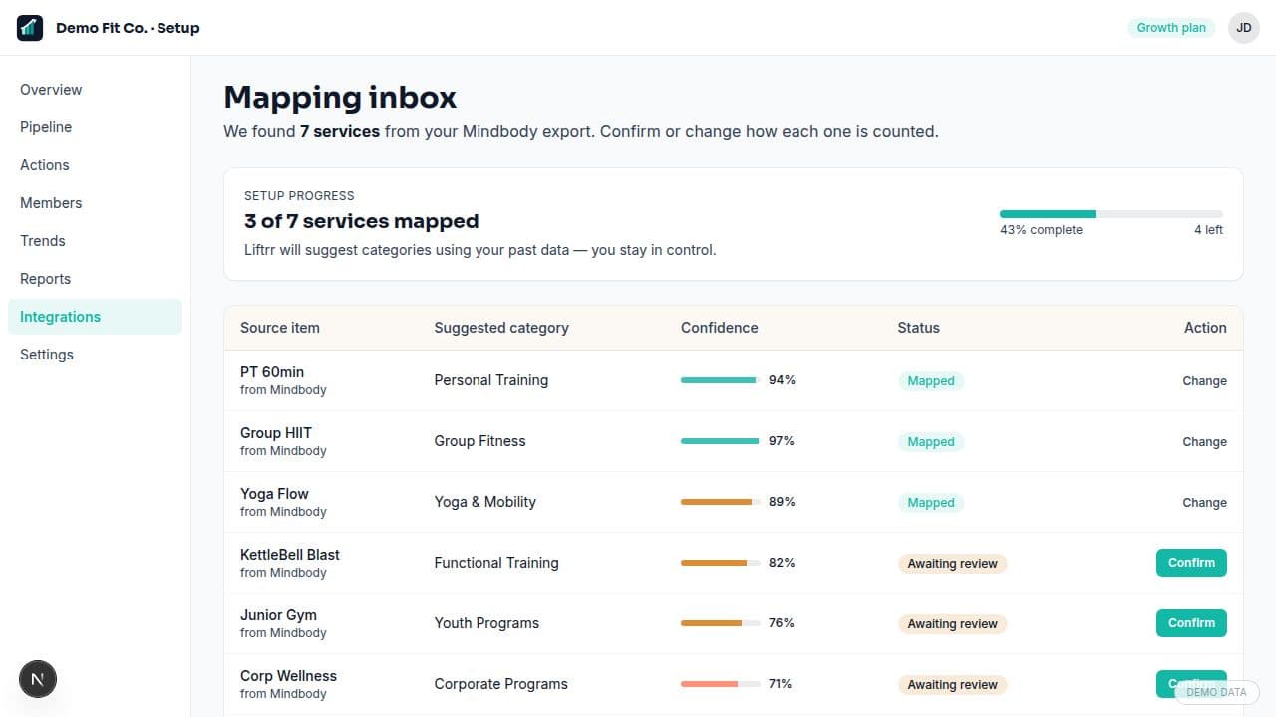Select the PT 60min source item
This screenshot has height=717, width=1276.
272,372
